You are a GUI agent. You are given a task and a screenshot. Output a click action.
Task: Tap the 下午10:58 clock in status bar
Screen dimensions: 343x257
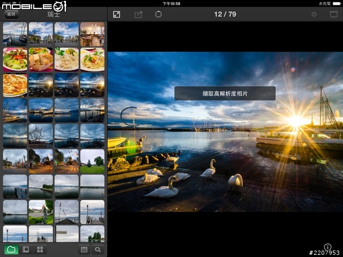click(x=171, y=4)
